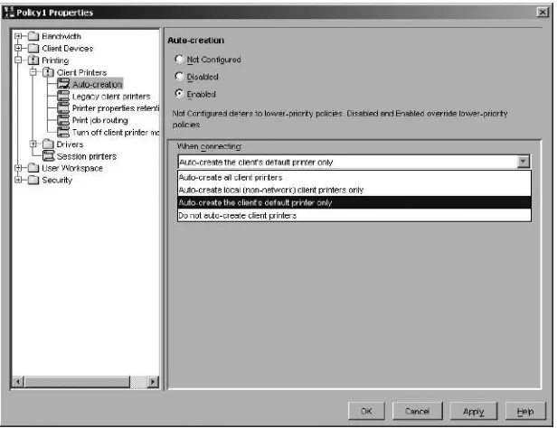
Task: Click the tree scrollbar right arrow
Action: pos(153,382)
